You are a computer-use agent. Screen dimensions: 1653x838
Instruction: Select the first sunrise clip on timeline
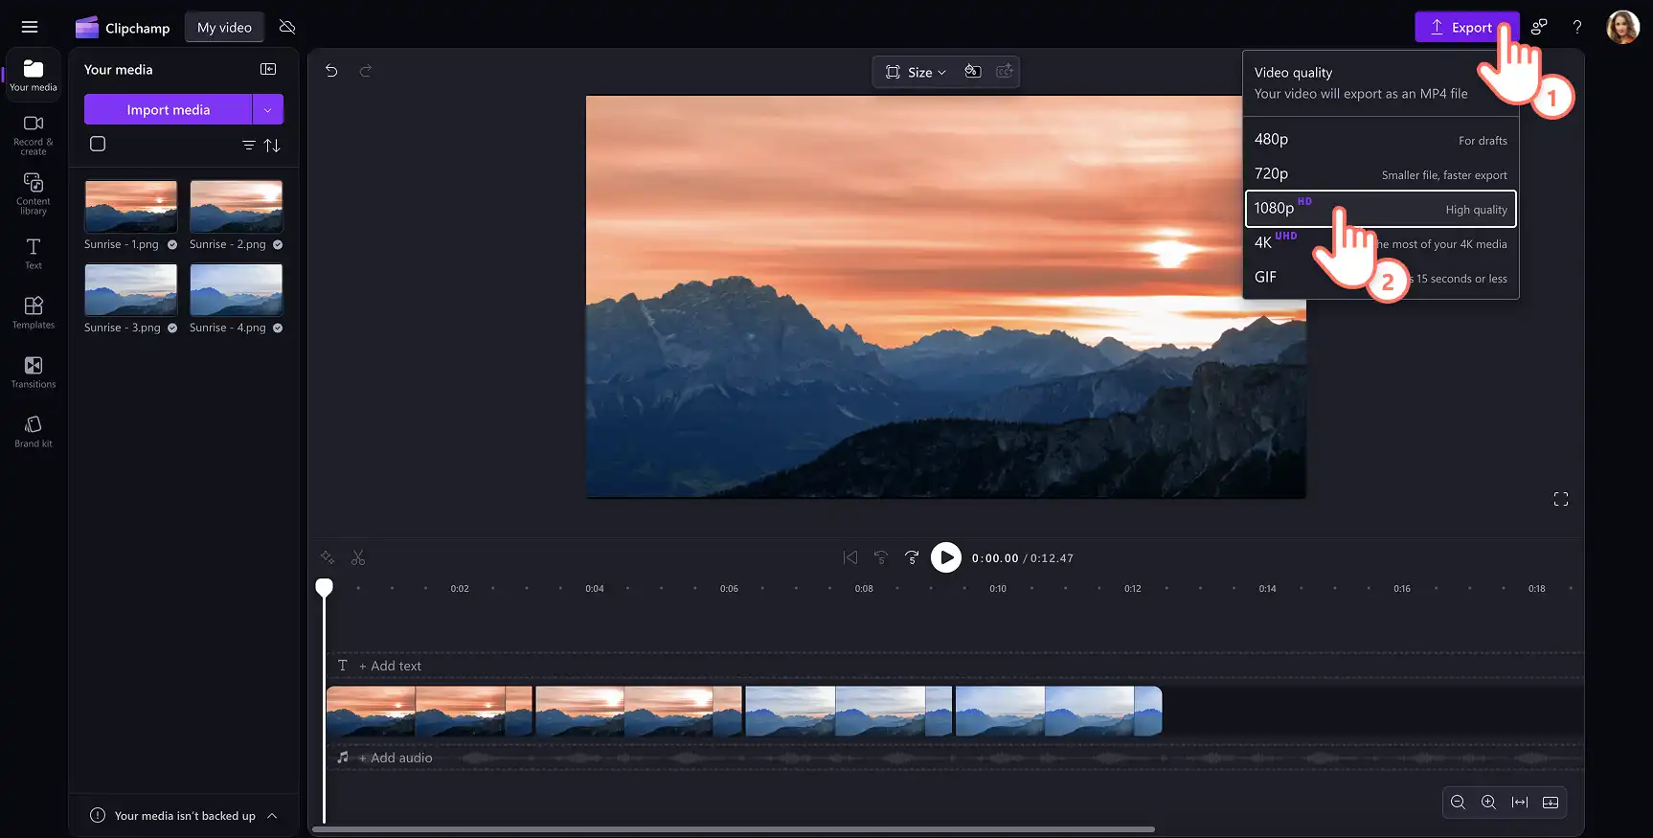429,711
